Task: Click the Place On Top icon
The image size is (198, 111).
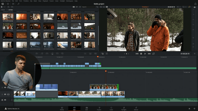Action: pyautogui.click(x=57, y=54)
